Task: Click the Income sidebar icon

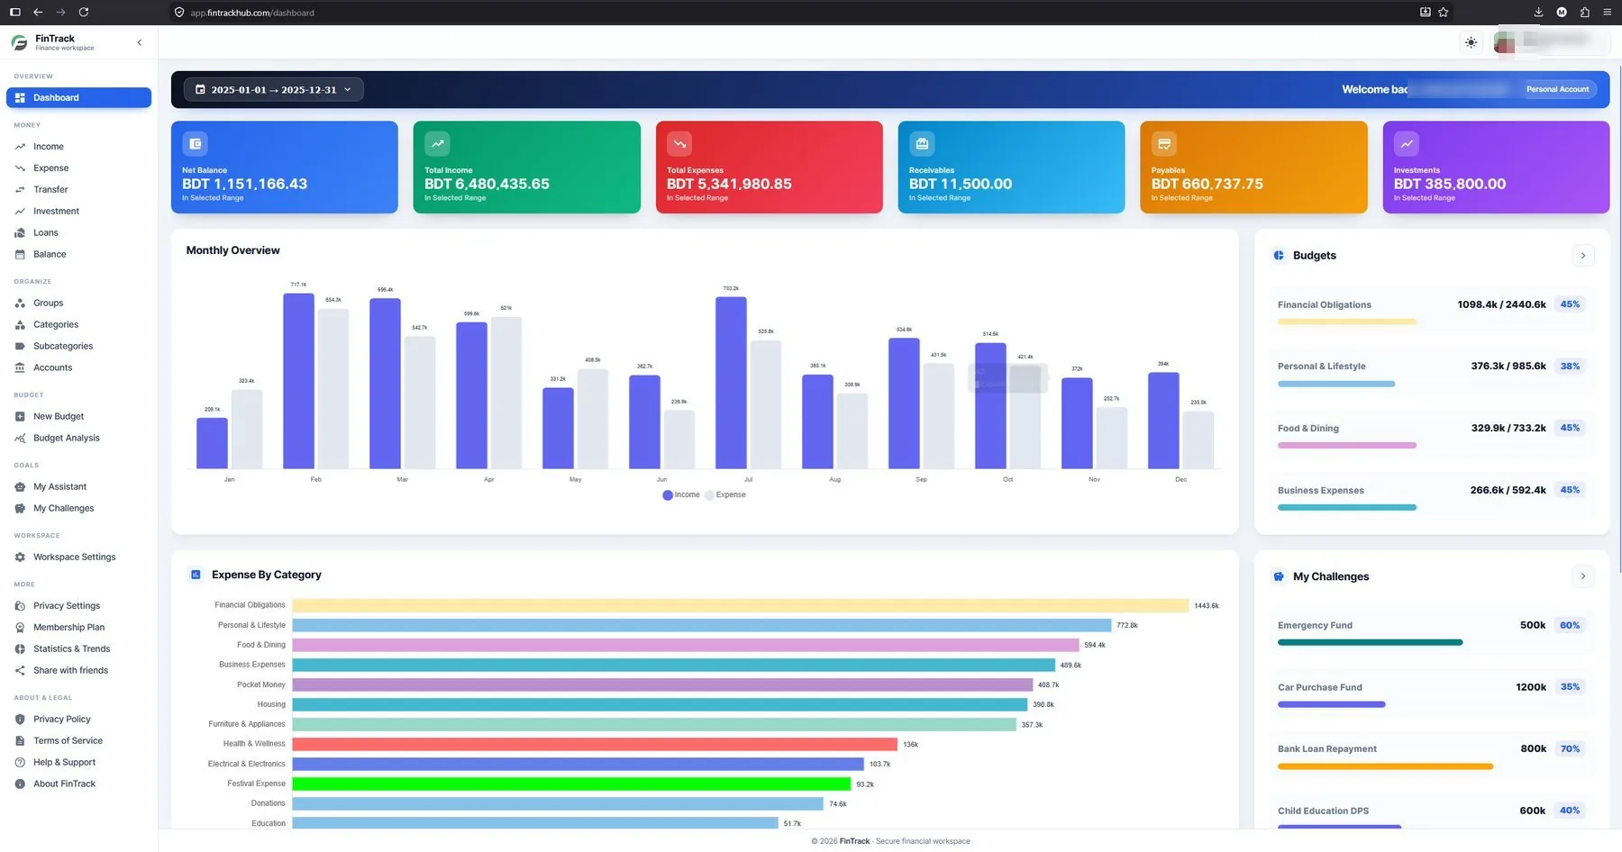Action: pos(20,146)
